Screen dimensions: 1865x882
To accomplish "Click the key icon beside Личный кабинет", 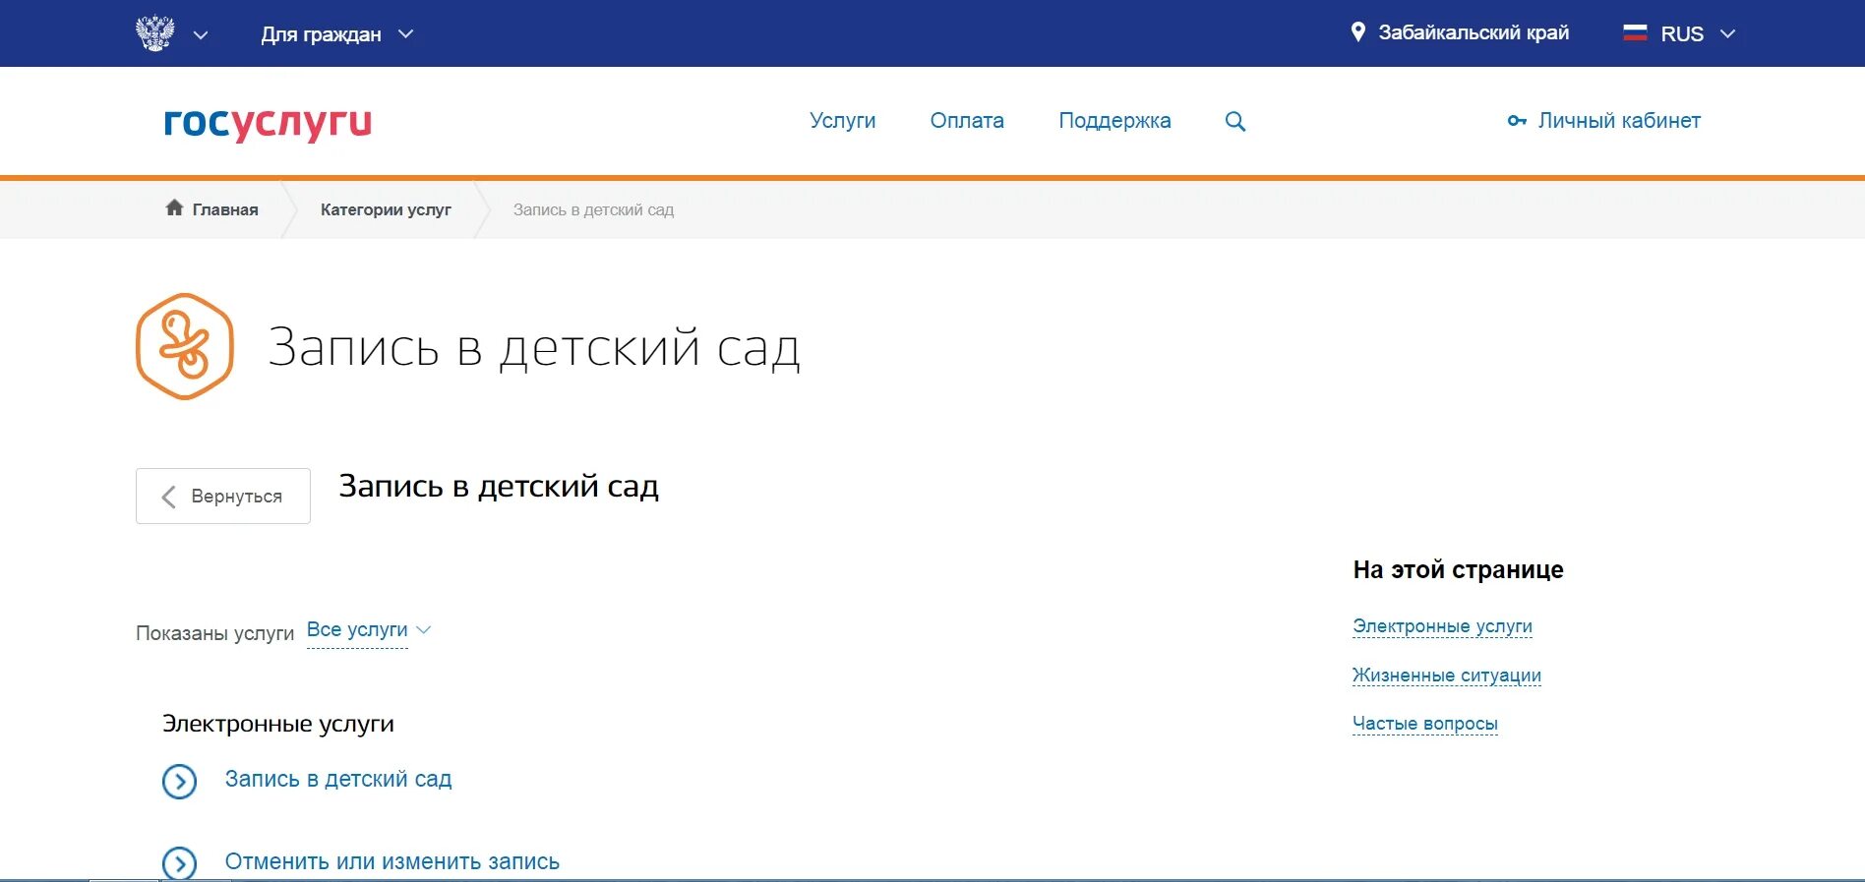I will click(1517, 121).
